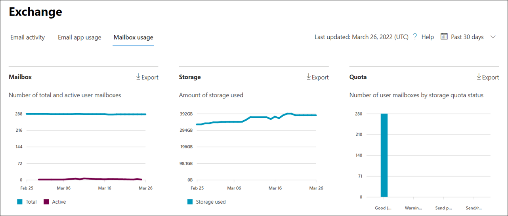Open the Past 30 days date range selector
Screen dimensions: 508x216
coord(467,37)
